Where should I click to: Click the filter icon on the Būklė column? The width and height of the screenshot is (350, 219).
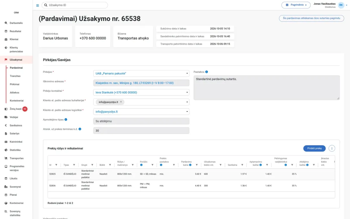pos(110,165)
